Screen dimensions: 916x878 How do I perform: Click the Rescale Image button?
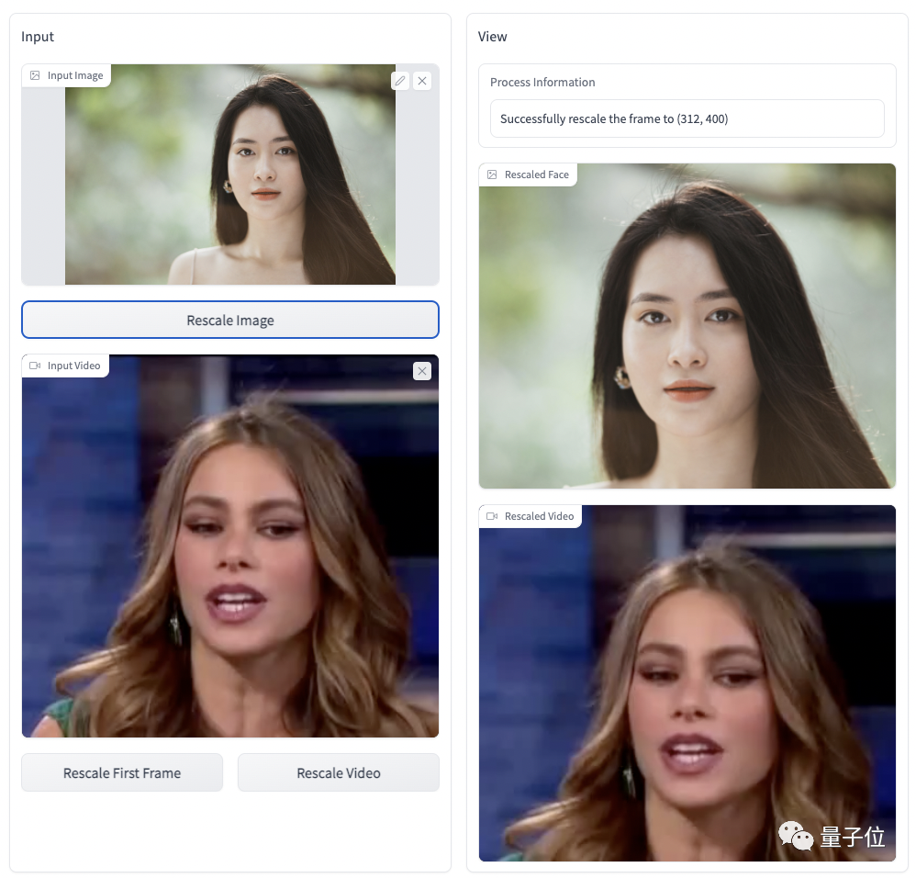click(230, 320)
